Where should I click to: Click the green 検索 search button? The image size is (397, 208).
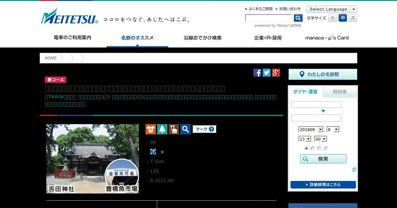tap(323, 159)
